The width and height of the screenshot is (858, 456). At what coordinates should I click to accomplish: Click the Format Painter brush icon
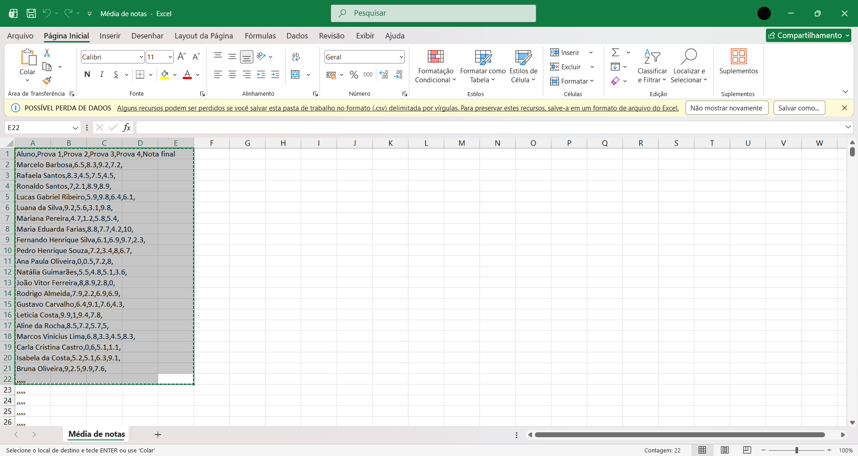point(47,80)
